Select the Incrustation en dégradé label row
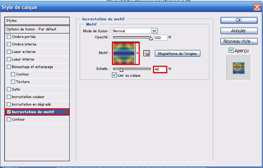 [37, 104]
